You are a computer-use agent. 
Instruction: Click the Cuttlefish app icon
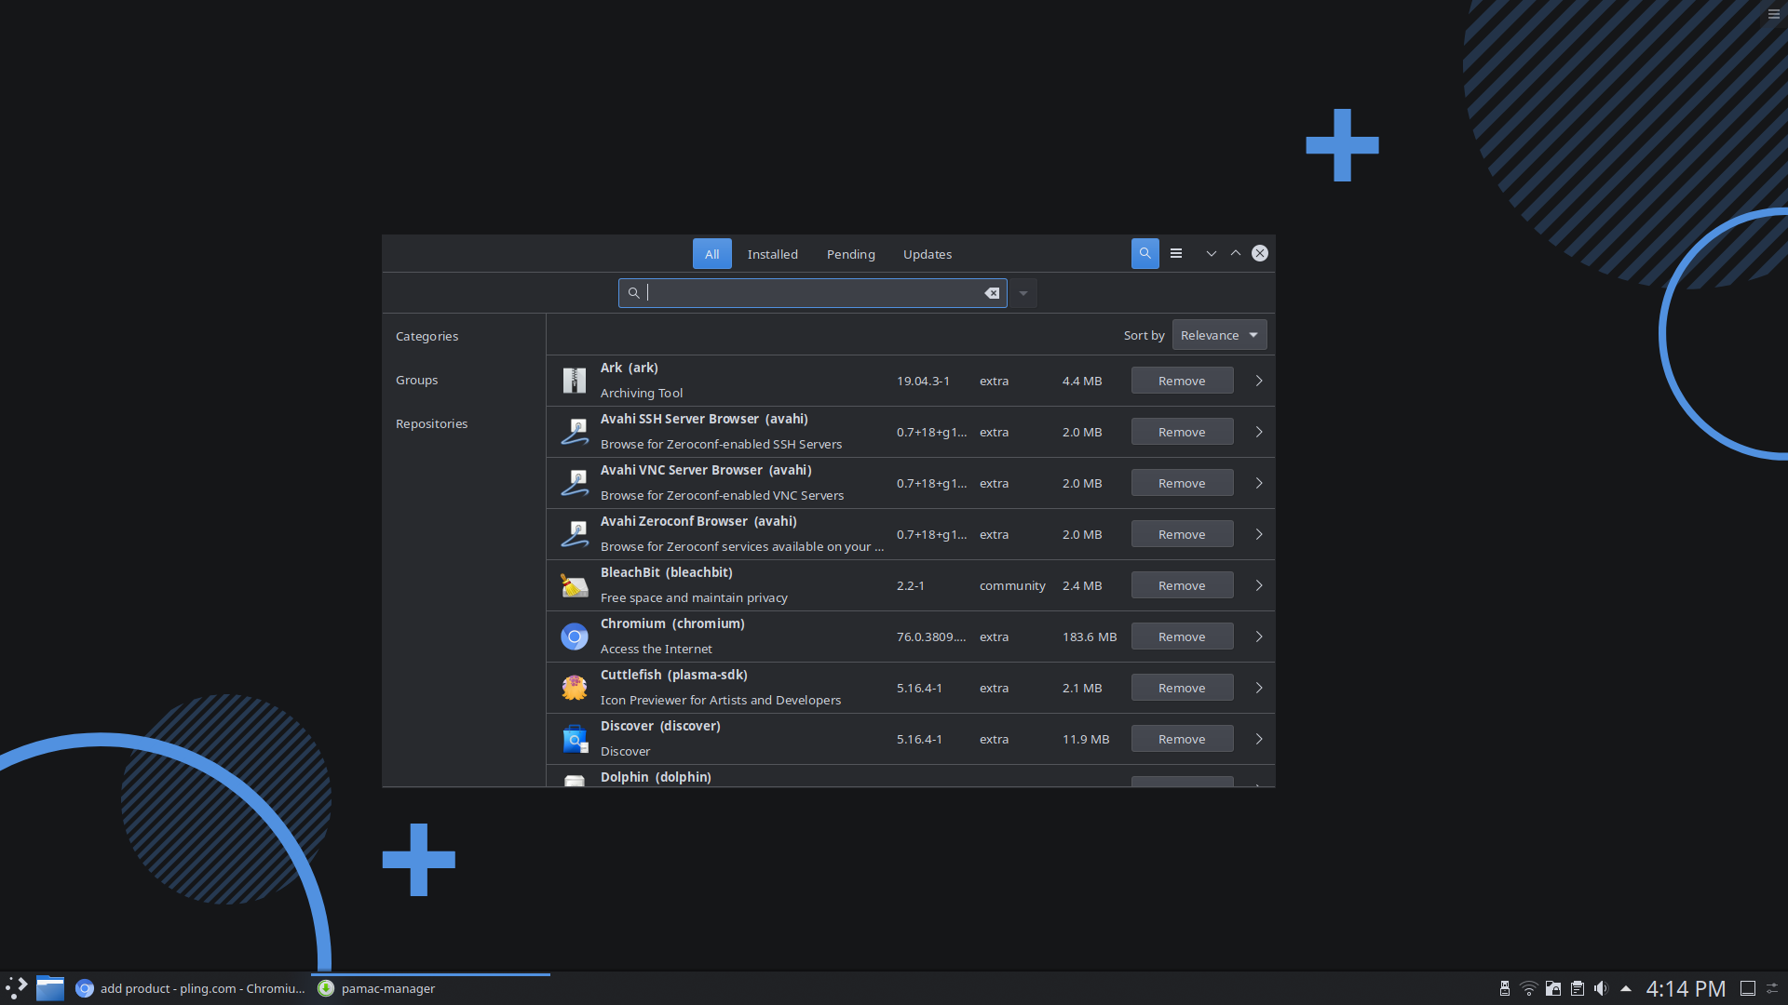(x=575, y=688)
